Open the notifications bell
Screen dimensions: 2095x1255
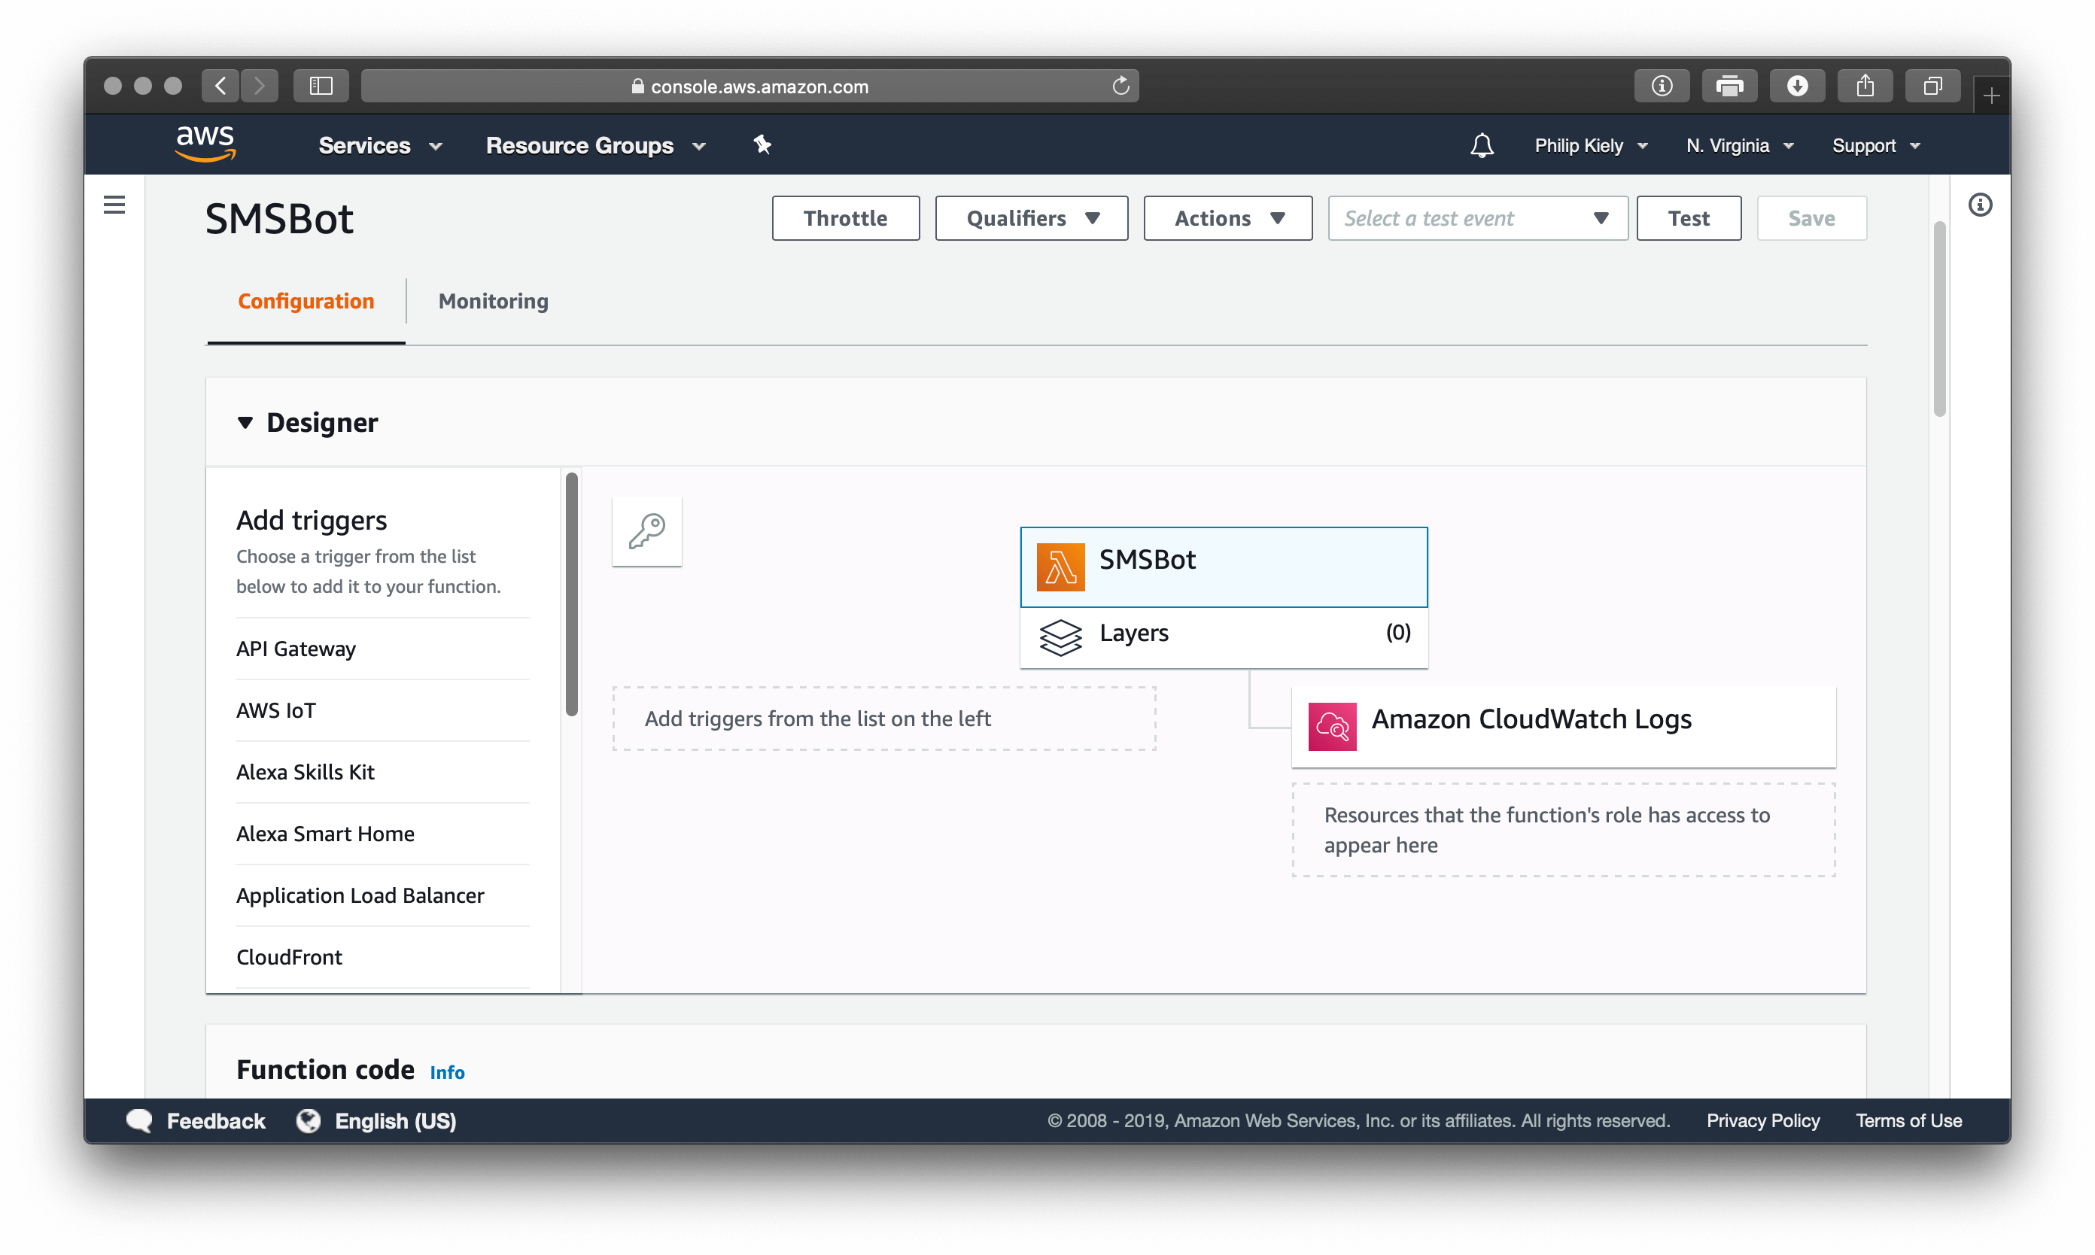[x=1481, y=145]
